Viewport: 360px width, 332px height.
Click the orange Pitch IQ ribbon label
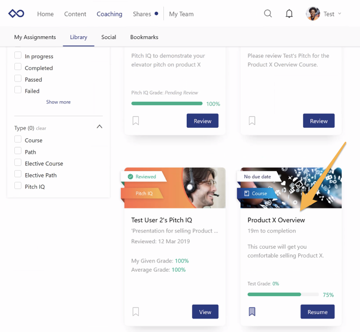(144, 193)
